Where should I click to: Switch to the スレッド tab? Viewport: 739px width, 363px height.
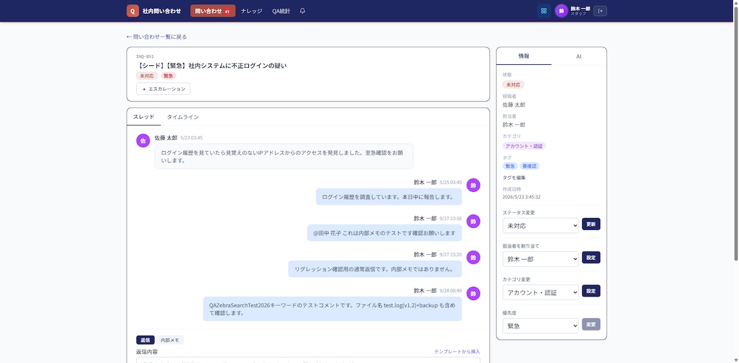click(x=144, y=117)
